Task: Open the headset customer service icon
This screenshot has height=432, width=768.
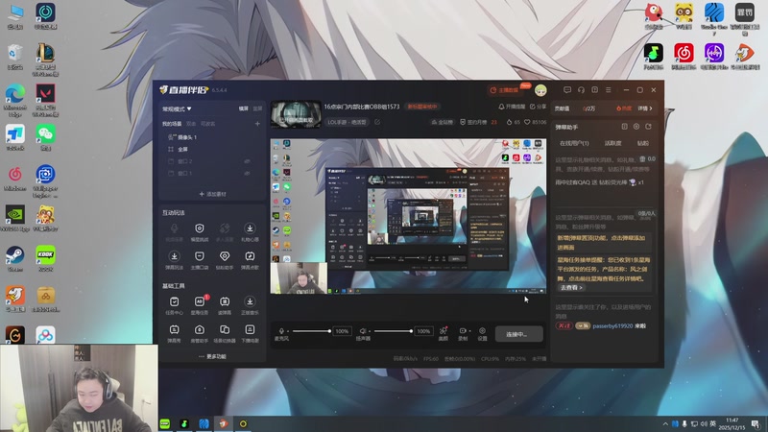Action: tap(581, 90)
